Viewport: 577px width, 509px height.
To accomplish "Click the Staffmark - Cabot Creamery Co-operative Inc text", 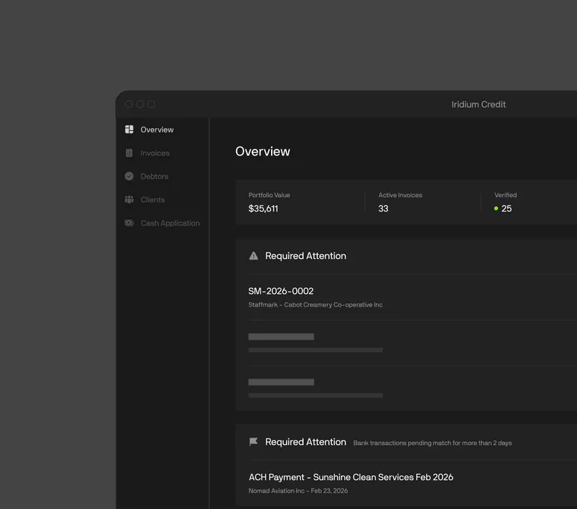I will click(316, 304).
